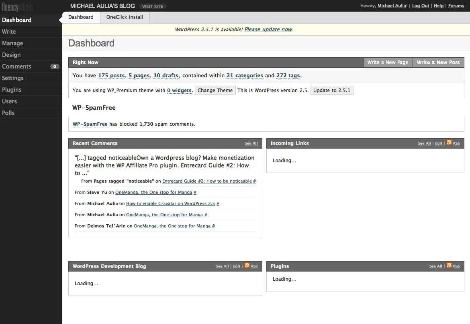Click See All in WordPress Development Blog
This screenshot has height=324, width=470.
[x=223, y=266]
